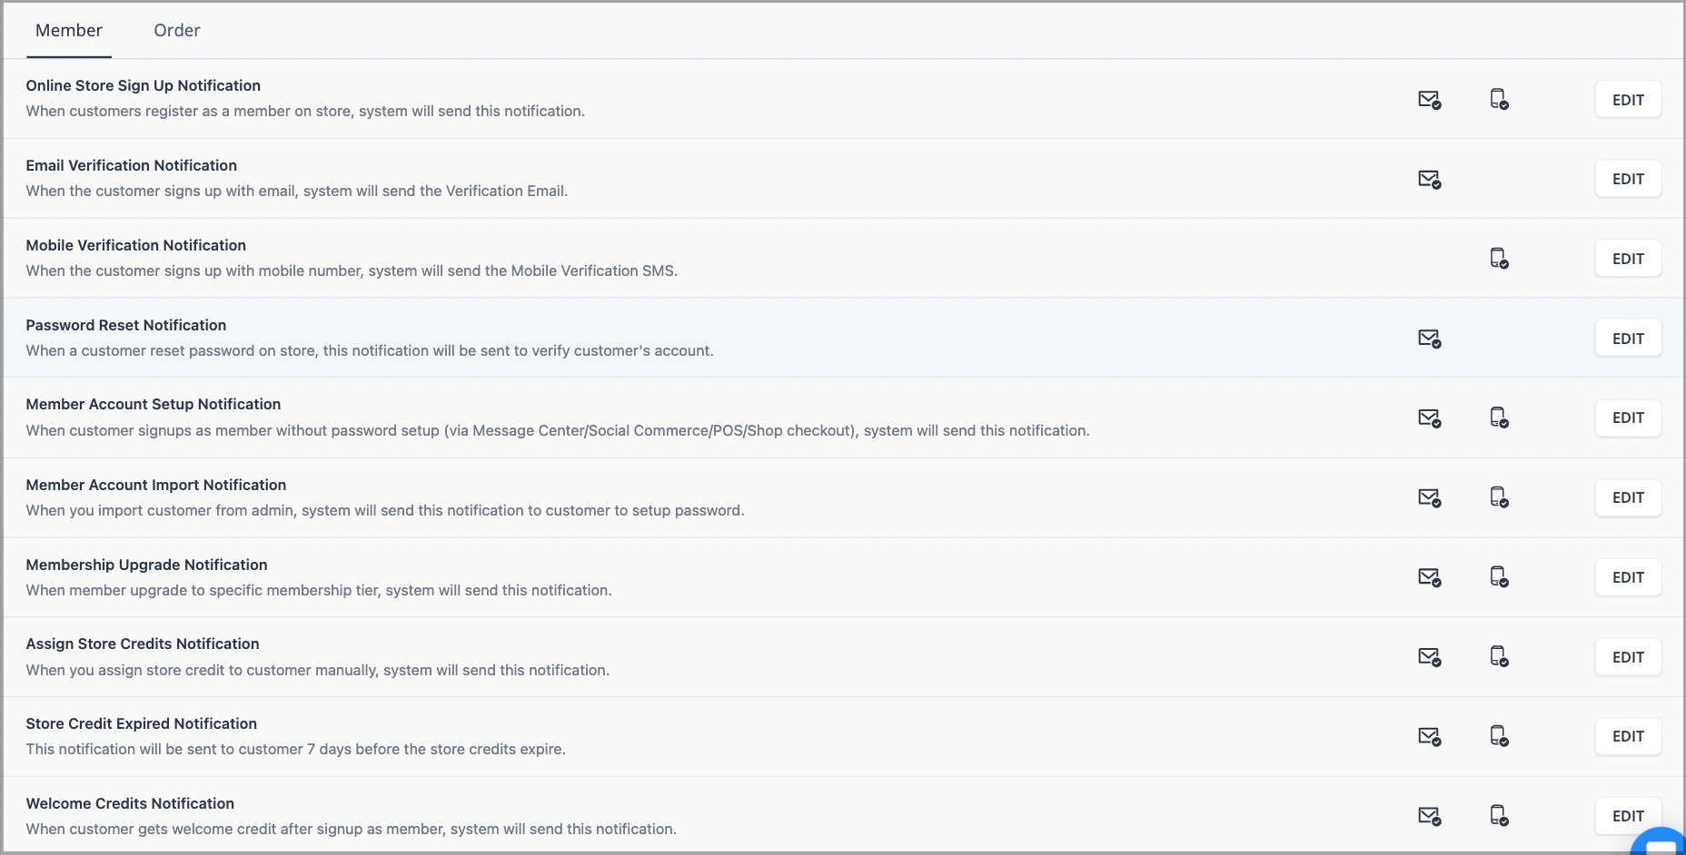The image size is (1686, 855).
Task: Click description about importing customer from admin
Action: [x=385, y=510]
